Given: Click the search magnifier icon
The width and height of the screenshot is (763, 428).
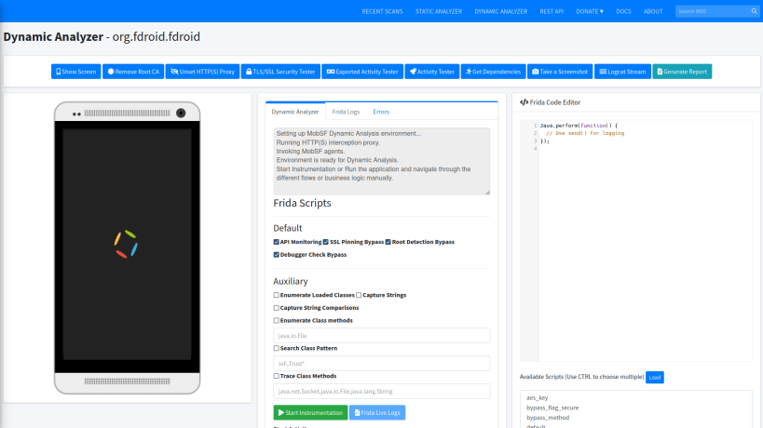Looking at the screenshot, I should [755, 11].
